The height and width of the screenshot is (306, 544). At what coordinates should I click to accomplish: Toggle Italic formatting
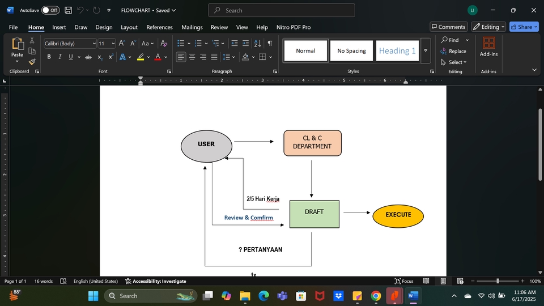tap(59, 57)
